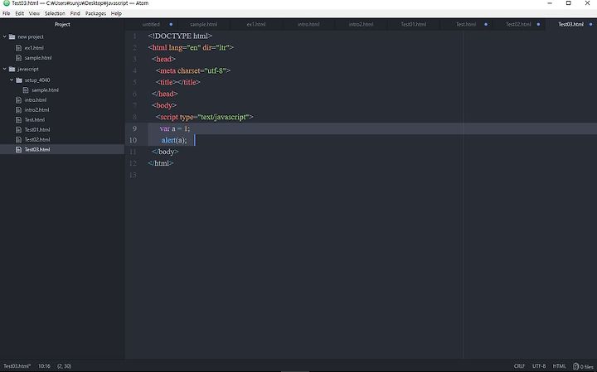Click the modified dot on untitled tab
The width and height of the screenshot is (597, 372).
click(171, 24)
